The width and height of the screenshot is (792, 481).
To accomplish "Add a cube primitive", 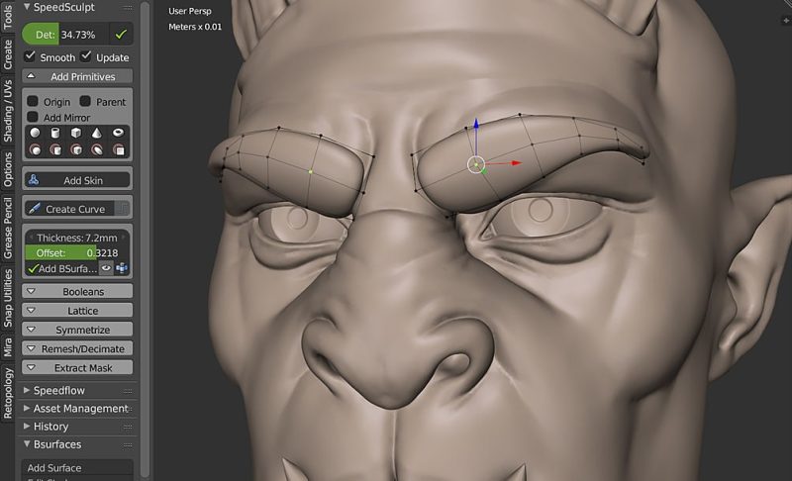I will click(77, 133).
